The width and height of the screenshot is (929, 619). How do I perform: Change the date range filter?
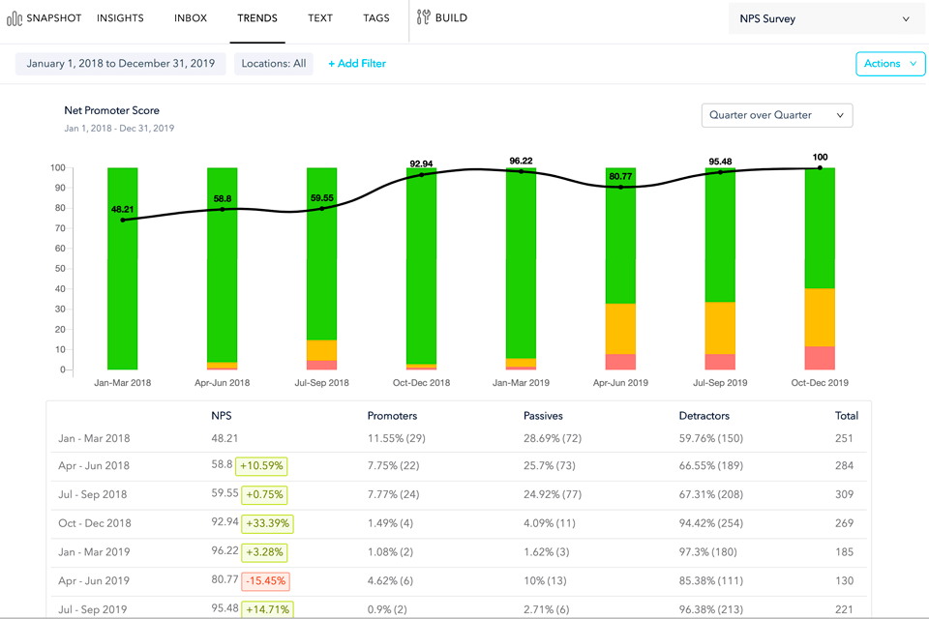tap(121, 64)
